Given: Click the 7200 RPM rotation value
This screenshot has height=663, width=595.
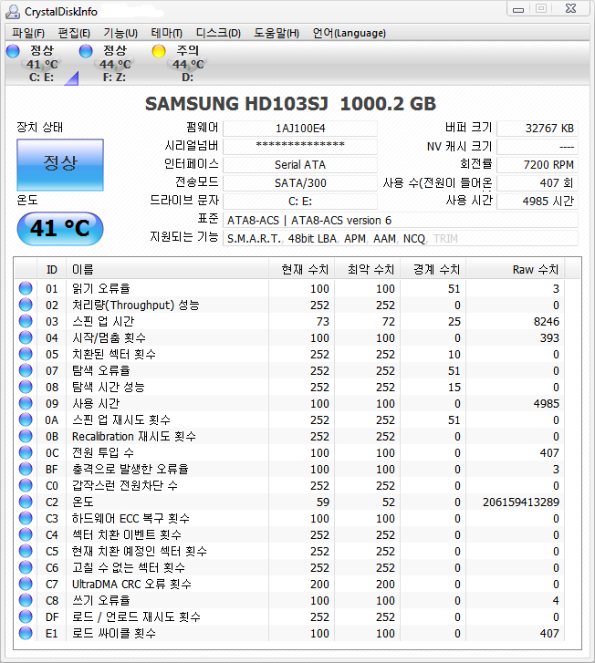Looking at the screenshot, I should click(537, 165).
